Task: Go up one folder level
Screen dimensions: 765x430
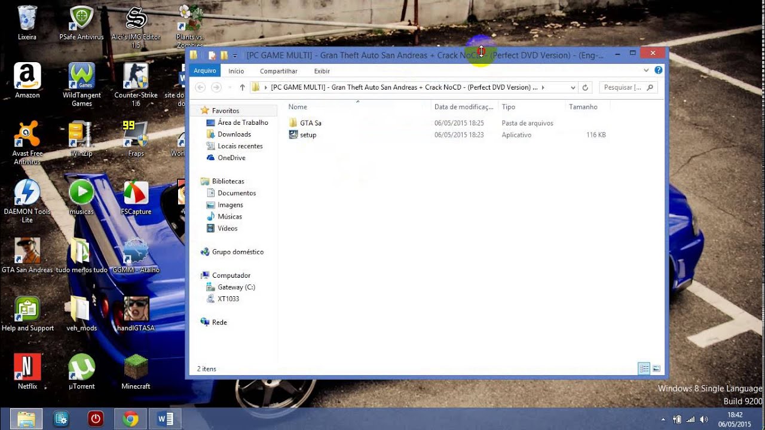Action: [x=242, y=87]
